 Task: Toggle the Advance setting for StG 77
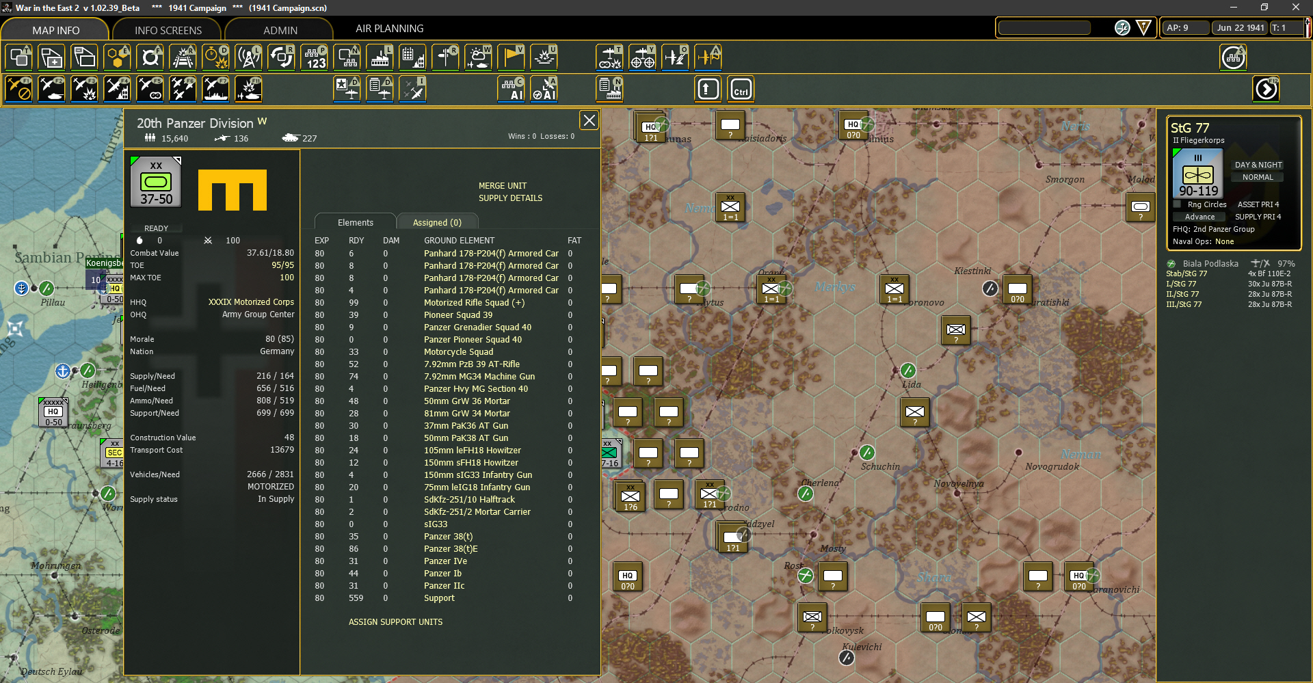(x=1199, y=217)
